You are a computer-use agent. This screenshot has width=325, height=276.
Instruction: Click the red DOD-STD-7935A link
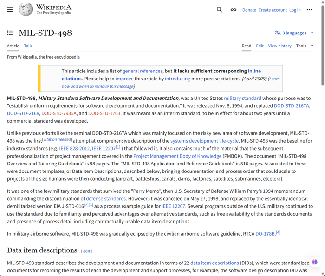click(x=59, y=114)
